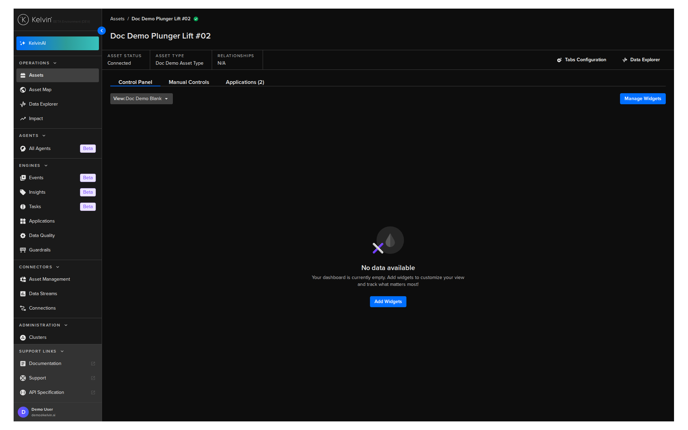Open Tabs Configuration
The width and height of the screenshot is (688, 430).
pos(582,60)
